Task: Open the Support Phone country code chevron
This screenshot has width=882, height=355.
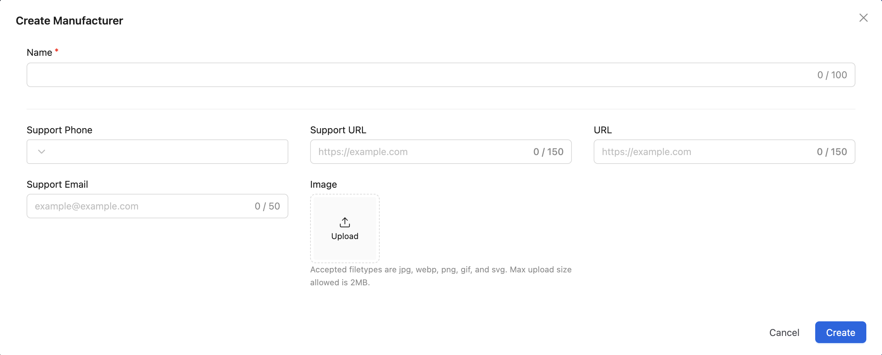Action: [x=42, y=152]
